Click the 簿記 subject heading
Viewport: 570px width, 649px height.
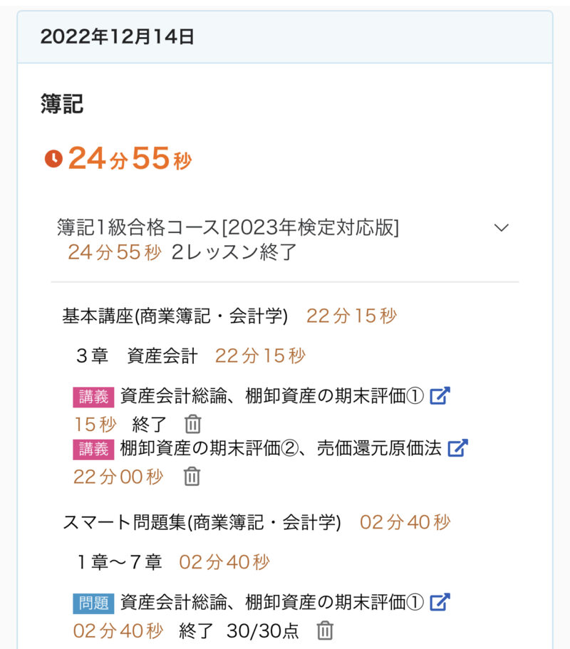tap(62, 104)
